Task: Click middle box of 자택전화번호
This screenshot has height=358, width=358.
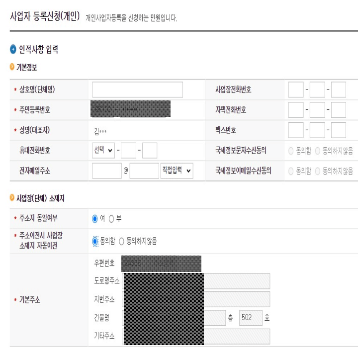Action: click(x=317, y=110)
